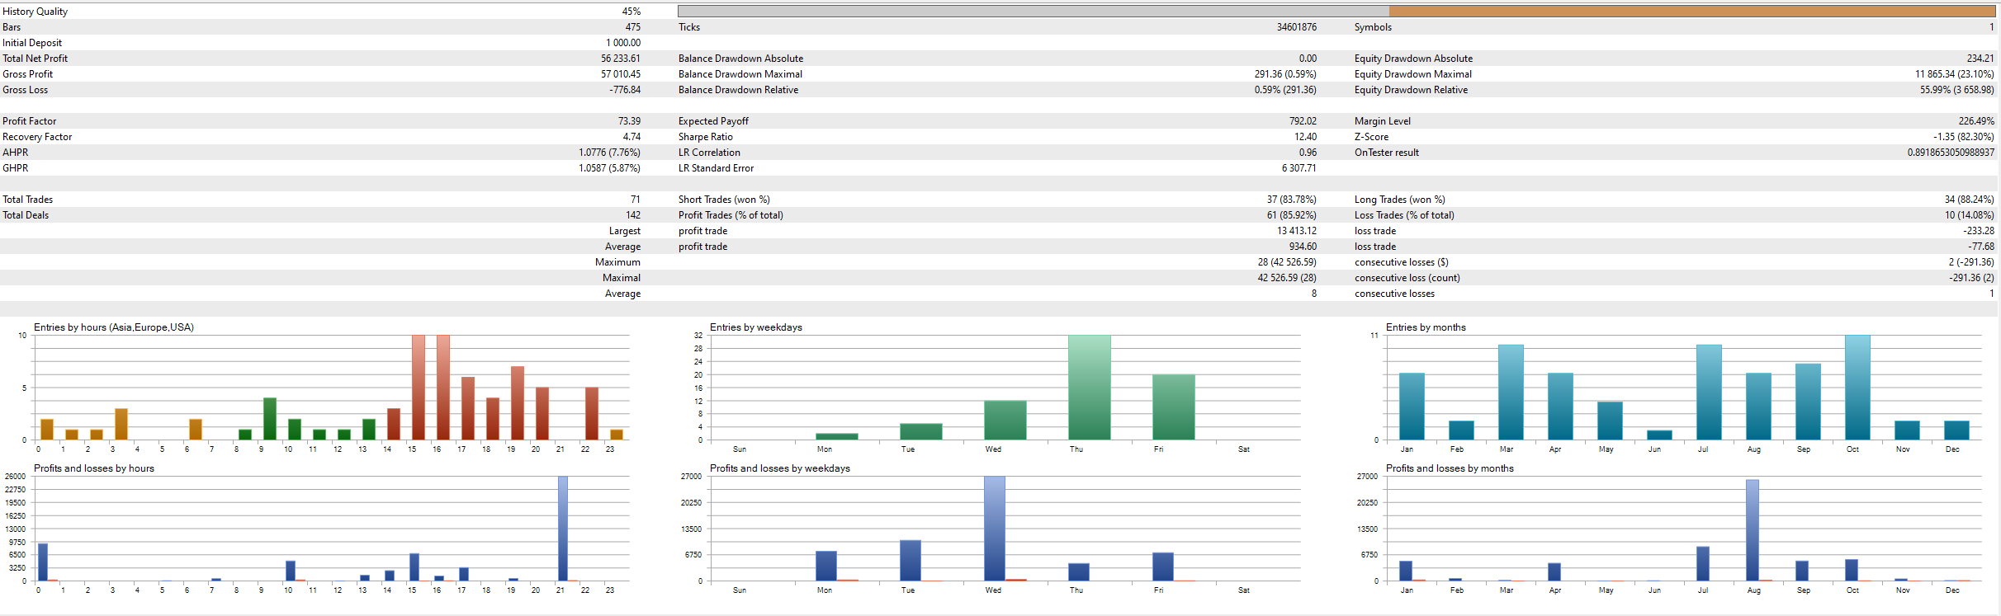Image resolution: width=2001 pixels, height=616 pixels.
Task: Select Short Trades value 37 (83.78%)
Action: pos(1292,200)
